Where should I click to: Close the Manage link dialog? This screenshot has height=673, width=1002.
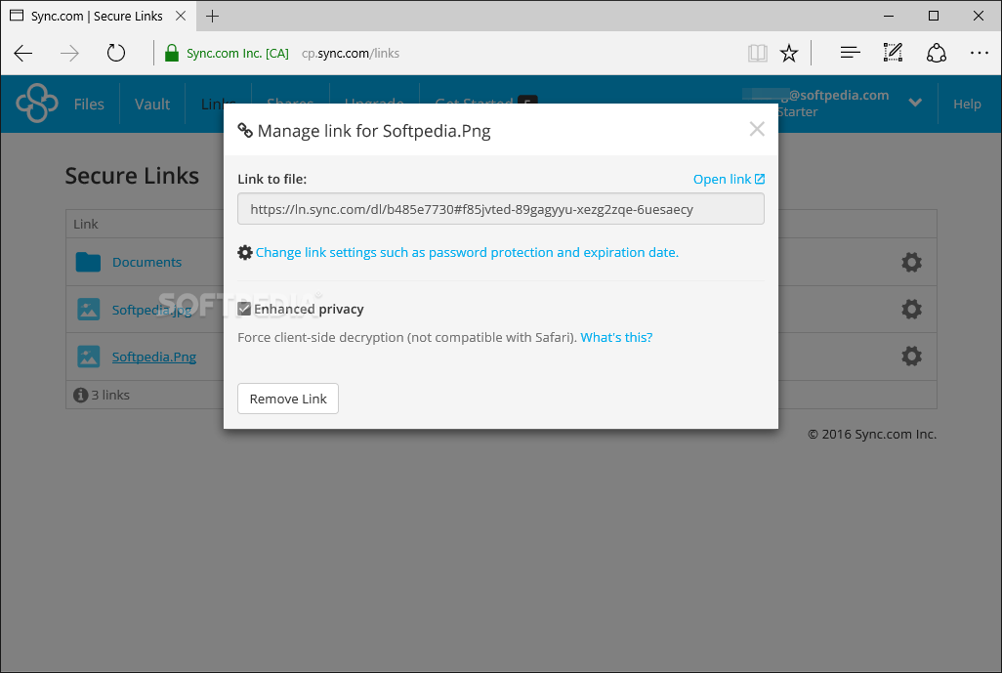(x=757, y=129)
